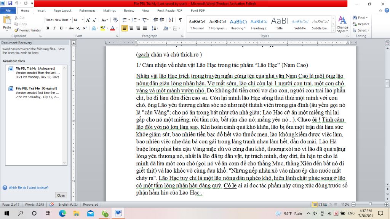Expand the Styles gallery More arrow
This screenshot has width=390, height=219.
333,30
